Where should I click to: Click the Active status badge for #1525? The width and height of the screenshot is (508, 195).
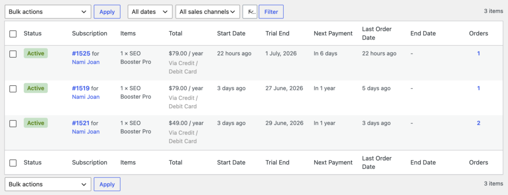36,54
